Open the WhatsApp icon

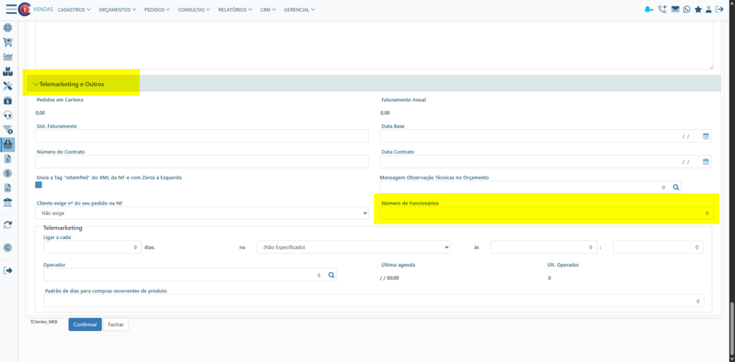[687, 9]
